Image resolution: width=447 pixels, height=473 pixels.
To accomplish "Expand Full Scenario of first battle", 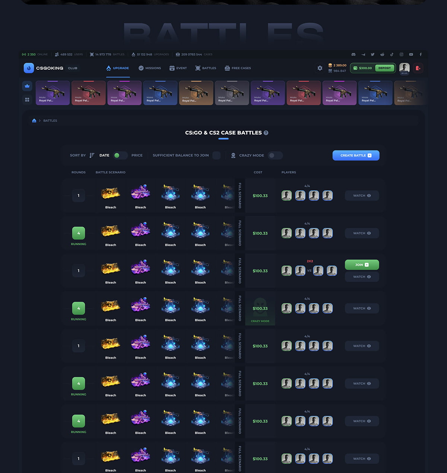I will pos(240,196).
